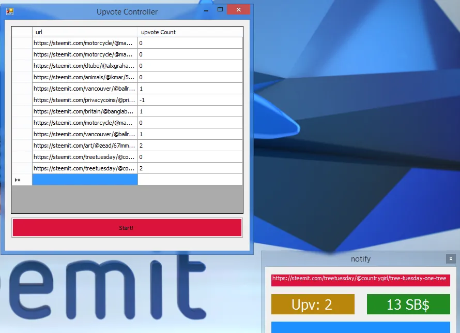Click the Start! button
The image size is (460, 333).
pos(127,227)
